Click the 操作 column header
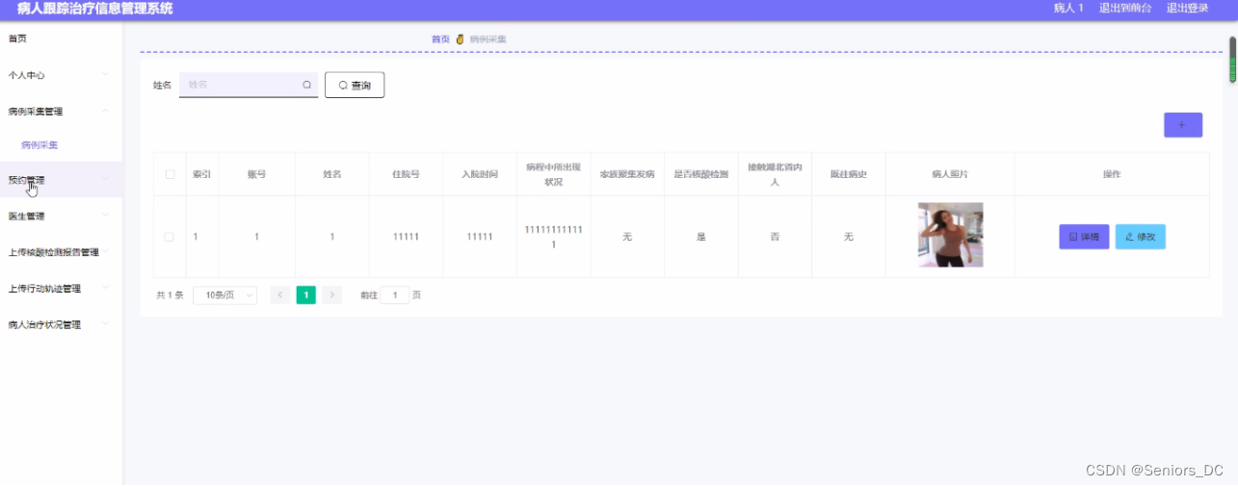Image resolution: width=1238 pixels, height=486 pixels. click(x=1112, y=174)
